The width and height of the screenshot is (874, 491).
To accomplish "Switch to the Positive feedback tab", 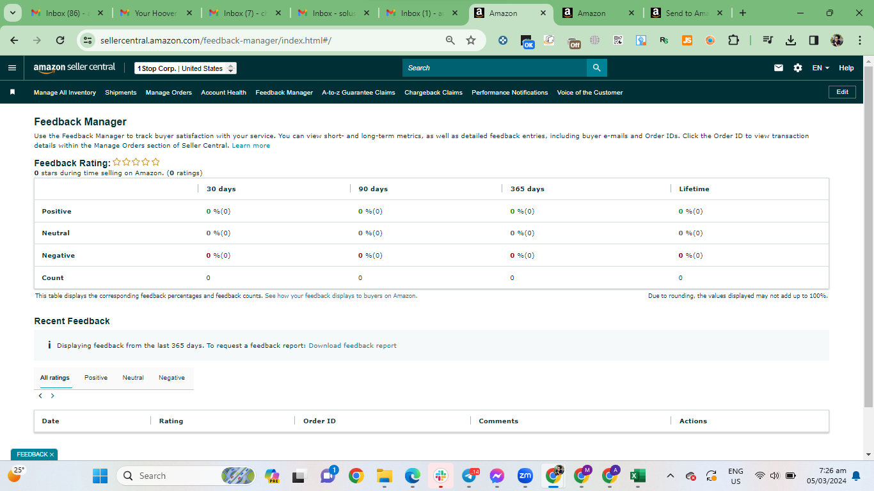I will pos(96,378).
